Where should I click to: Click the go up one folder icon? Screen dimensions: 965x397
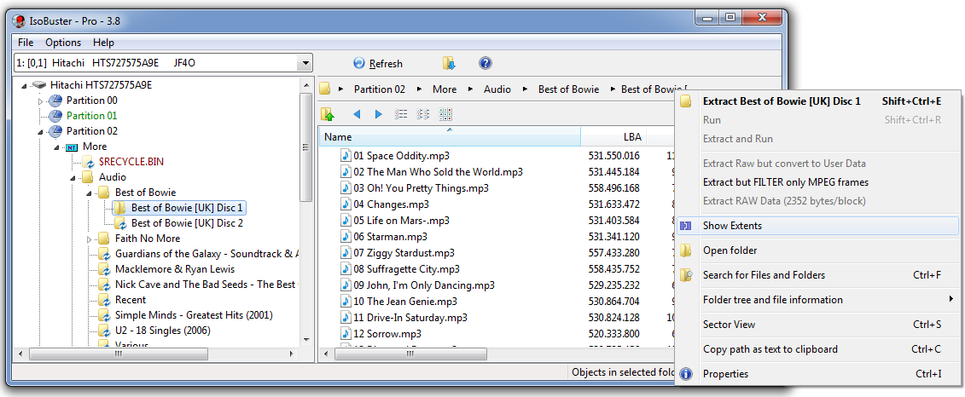point(328,113)
